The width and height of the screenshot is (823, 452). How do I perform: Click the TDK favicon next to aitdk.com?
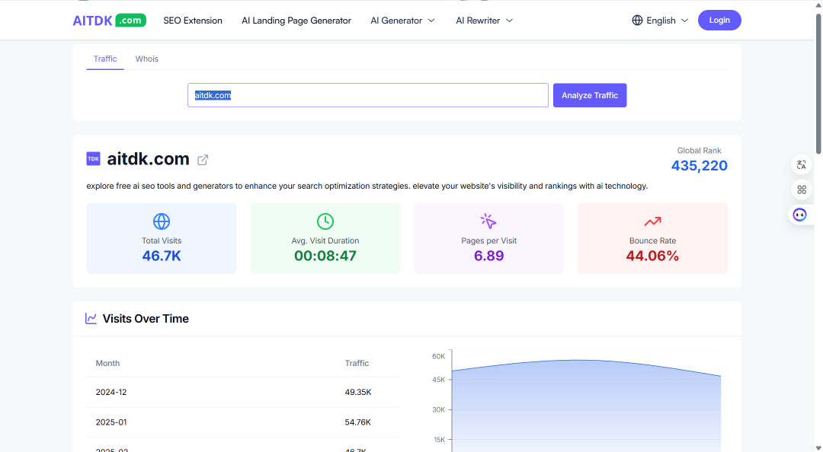click(x=94, y=158)
